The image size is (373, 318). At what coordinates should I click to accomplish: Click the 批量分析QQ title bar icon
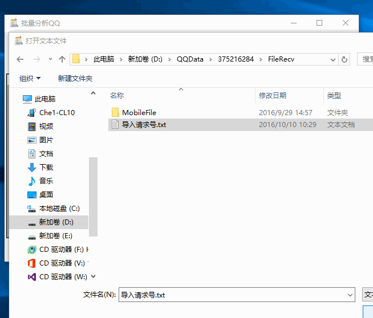click(14, 23)
